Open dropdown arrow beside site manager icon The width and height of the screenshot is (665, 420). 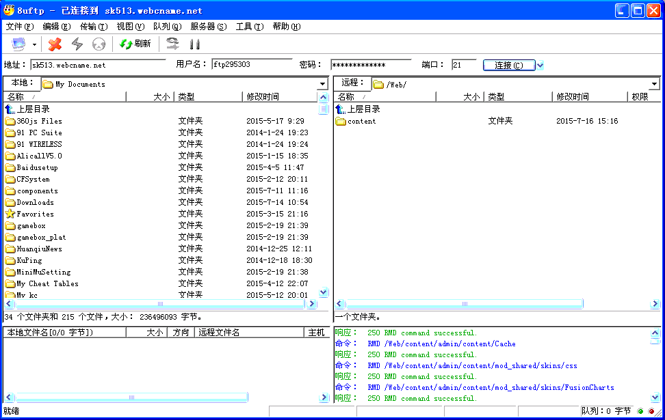pyautogui.click(x=34, y=45)
